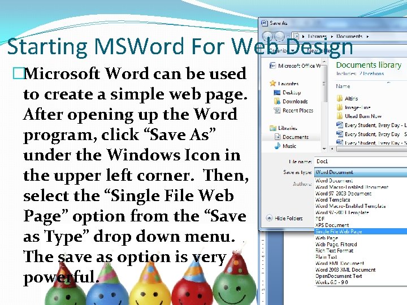Viewport: 407px width, 305px height.
Task: Open the Organize dropdown menu
Action: point(282,51)
